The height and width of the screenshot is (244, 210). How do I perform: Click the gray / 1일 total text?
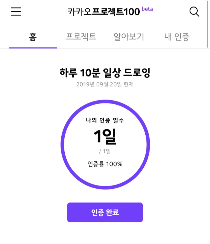105,151
